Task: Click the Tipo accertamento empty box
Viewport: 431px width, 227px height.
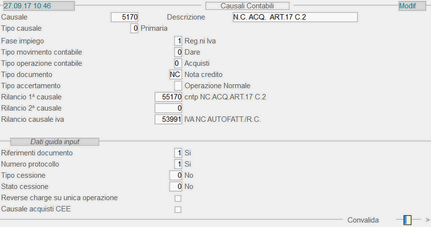Action: tap(178, 86)
